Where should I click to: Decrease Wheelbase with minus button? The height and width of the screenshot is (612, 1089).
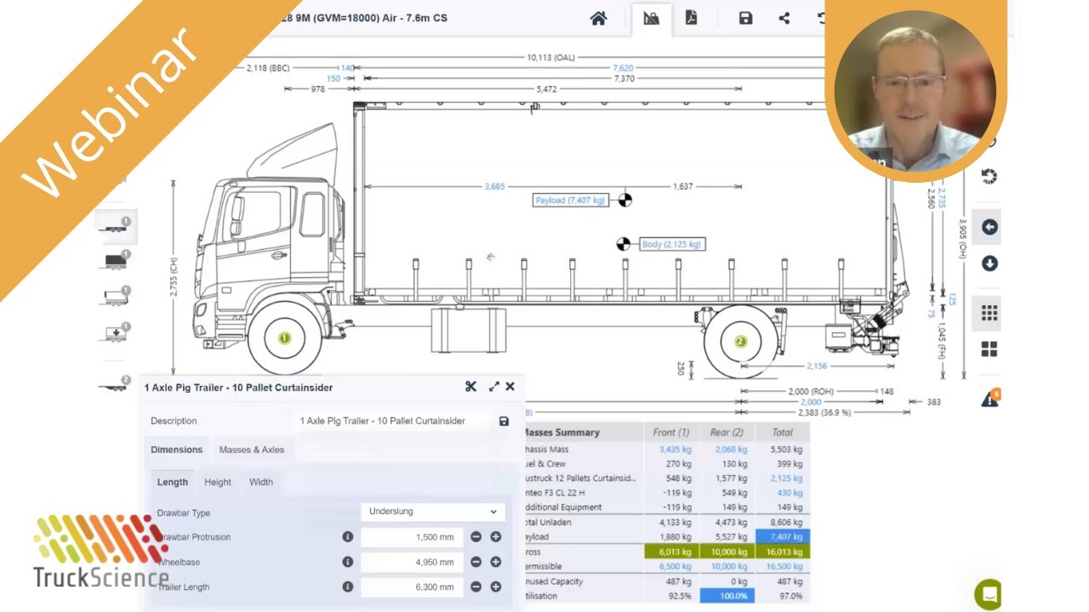point(476,562)
